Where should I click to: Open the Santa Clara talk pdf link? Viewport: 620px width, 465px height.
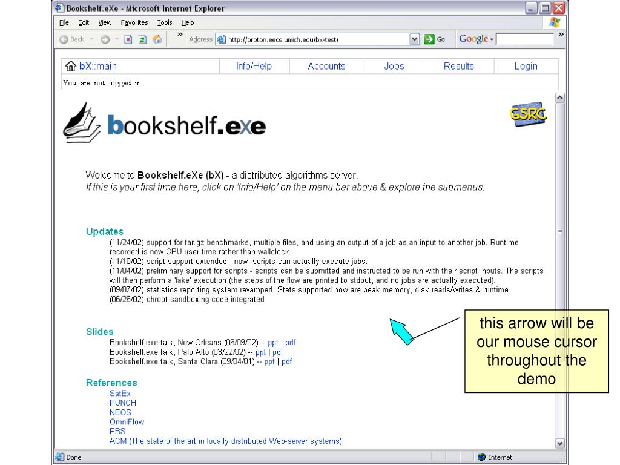[286, 361]
